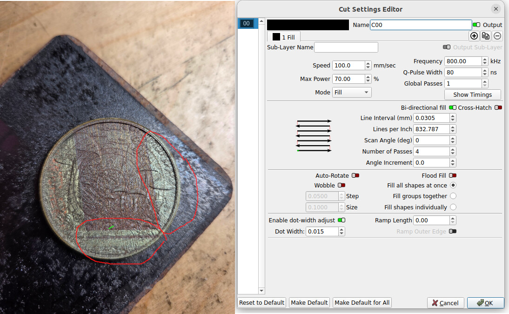Click the remove sub-layer minus icon
Viewport: 509px width, 314px height.
pos(497,36)
